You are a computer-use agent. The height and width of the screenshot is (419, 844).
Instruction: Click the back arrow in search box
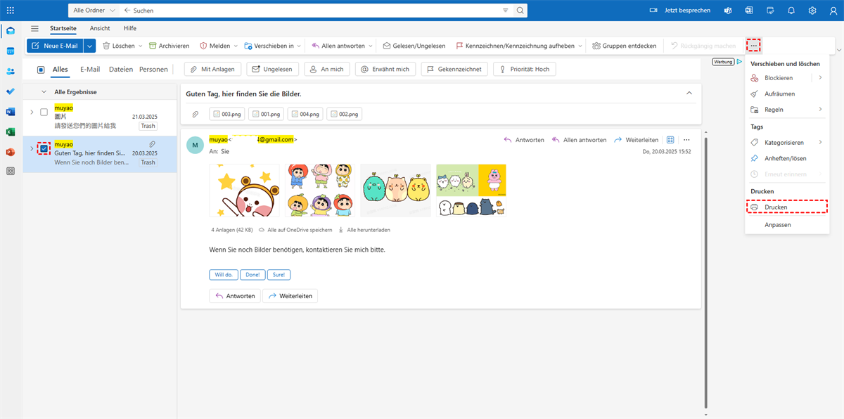coord(127,11)
